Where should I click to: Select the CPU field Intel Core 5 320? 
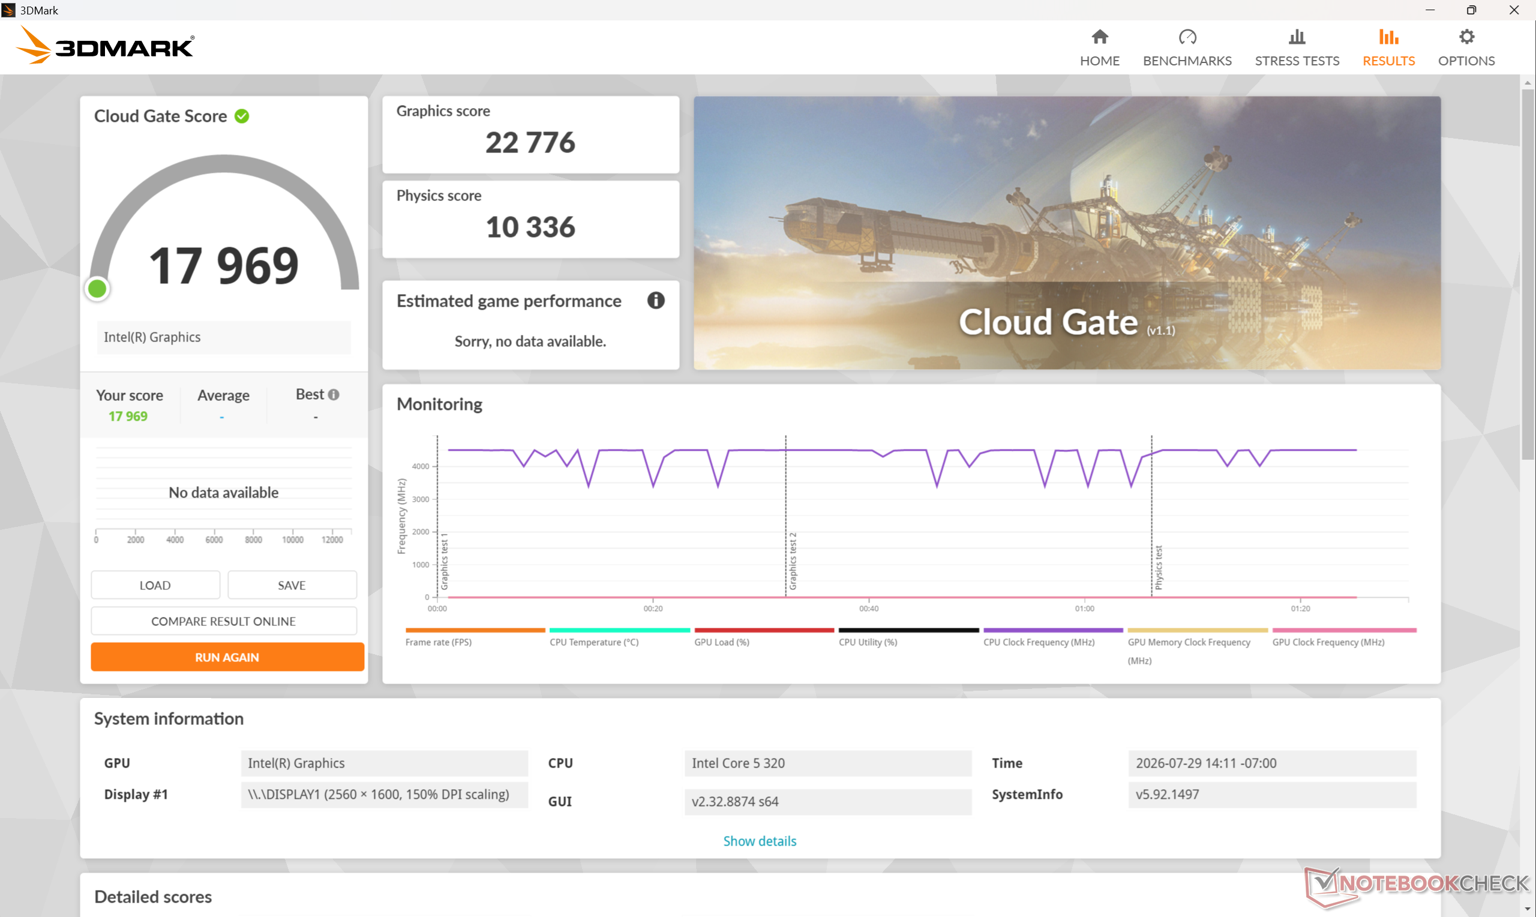pos(827,763)
